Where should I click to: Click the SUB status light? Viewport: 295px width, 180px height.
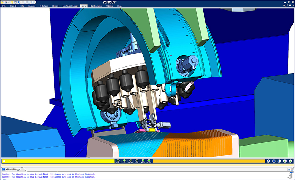(x=137, y=161)
